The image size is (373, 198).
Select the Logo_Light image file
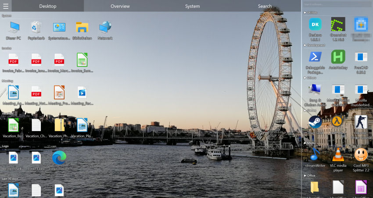(x=36, y=161)
